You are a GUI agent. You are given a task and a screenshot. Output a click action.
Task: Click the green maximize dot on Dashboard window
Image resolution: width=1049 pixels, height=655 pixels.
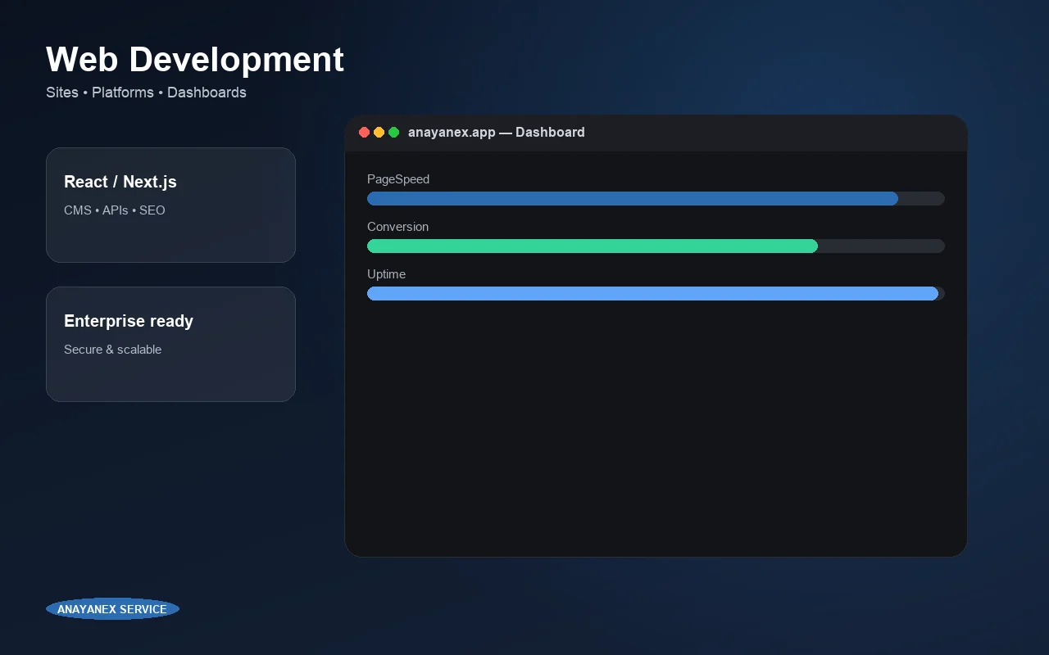[x=393, y=133]
